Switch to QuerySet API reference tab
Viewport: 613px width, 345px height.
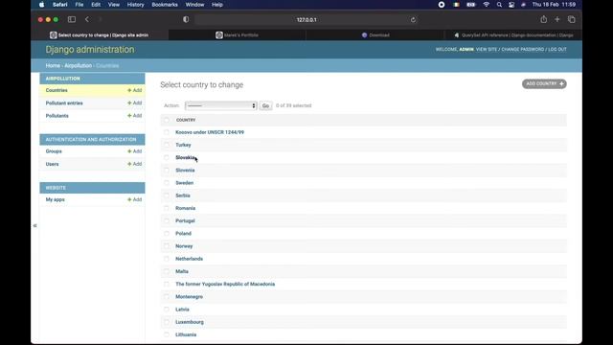pos(513,35)
